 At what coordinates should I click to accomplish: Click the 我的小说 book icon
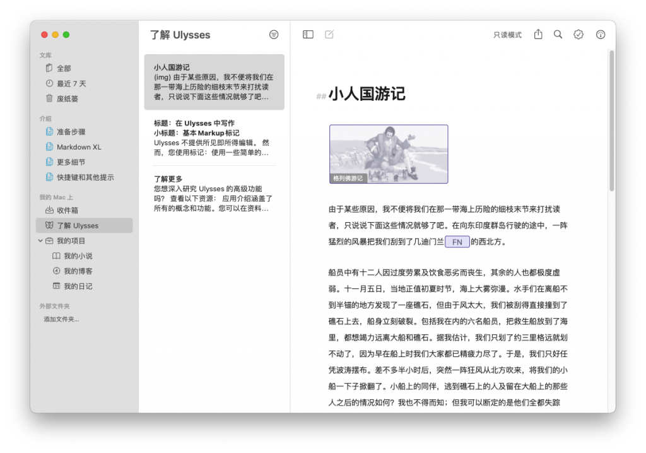click(x=56, y=256)
